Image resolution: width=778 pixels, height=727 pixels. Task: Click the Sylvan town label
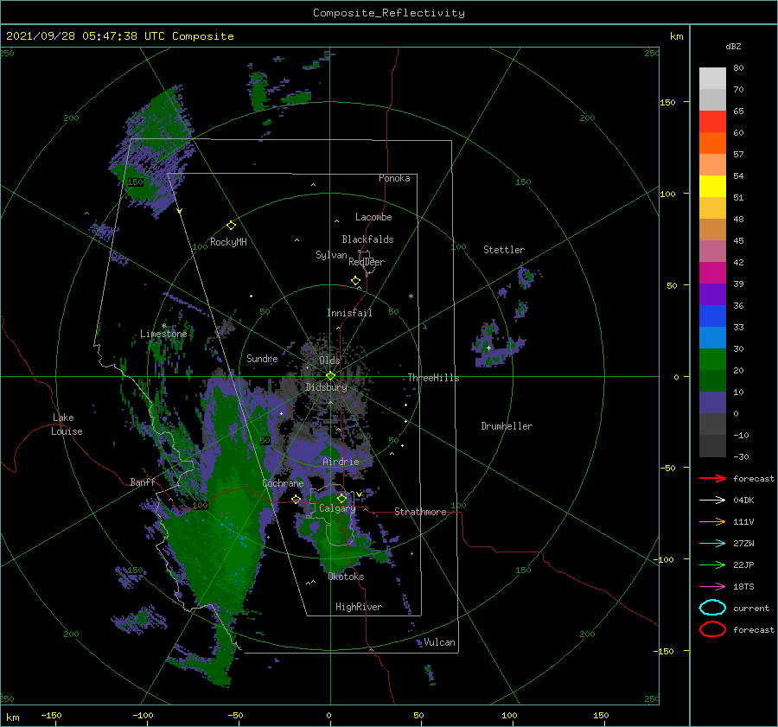click(331, 255)
